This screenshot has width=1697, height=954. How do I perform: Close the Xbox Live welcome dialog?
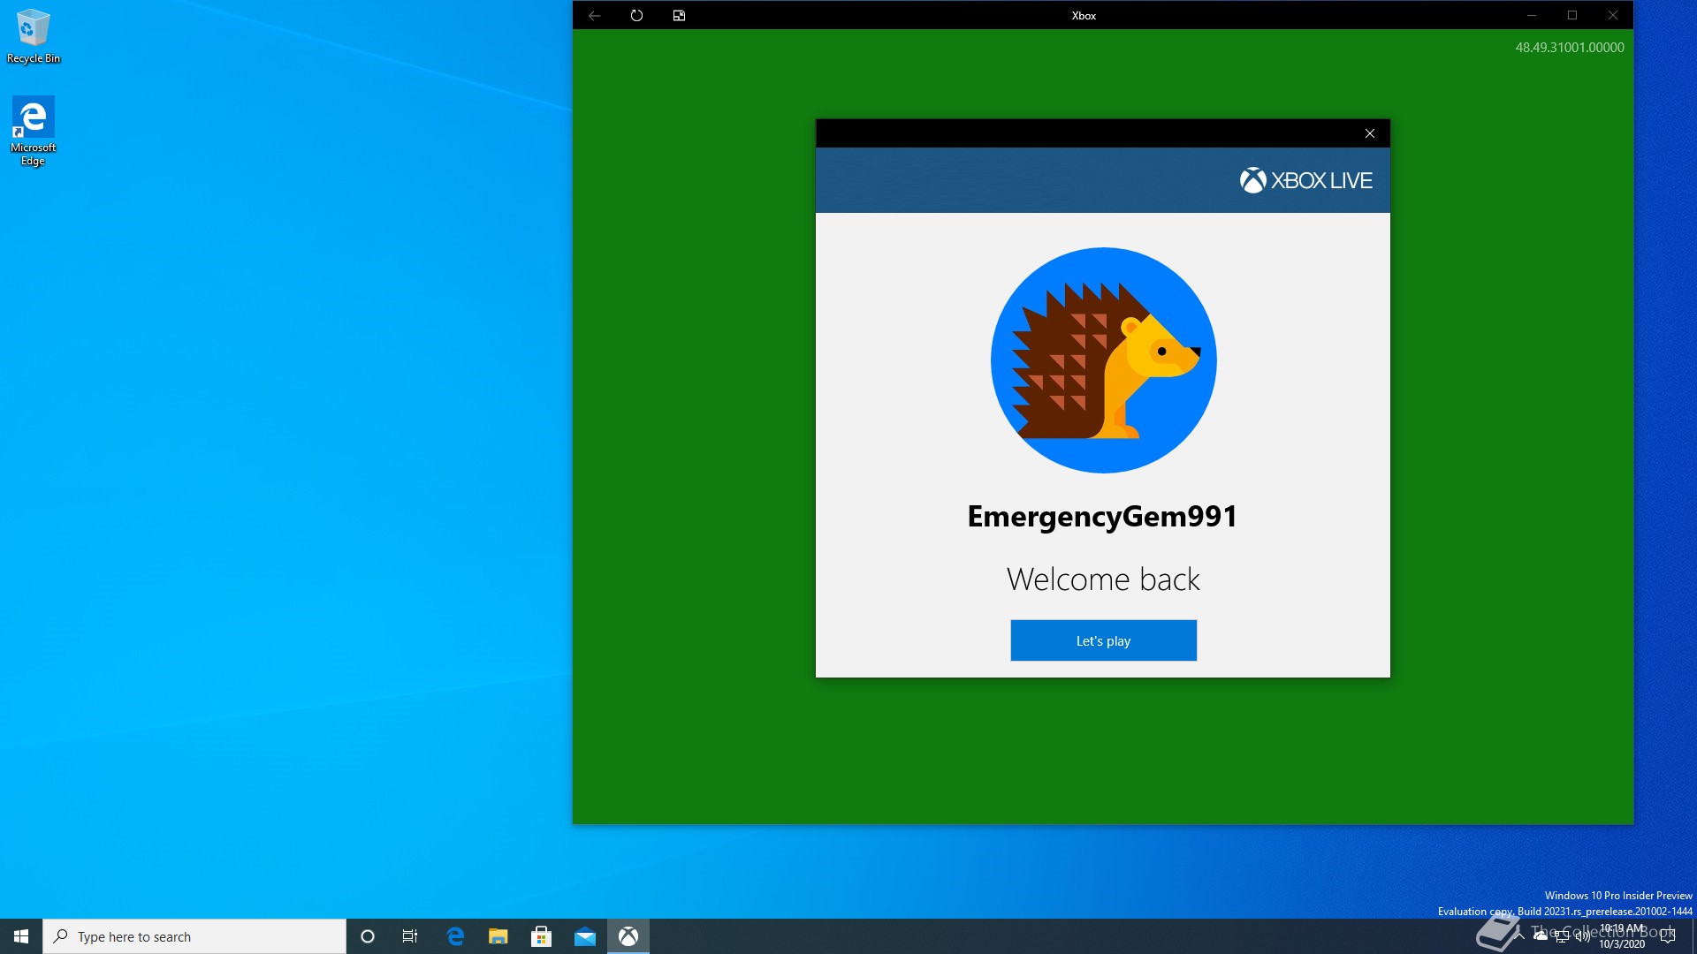(1370, 133)
